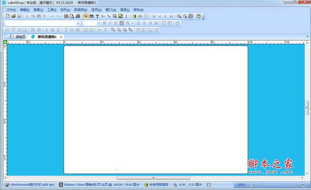Toggle italic text formatting
This screenshot has height=190, width=311.
point(110,23)
